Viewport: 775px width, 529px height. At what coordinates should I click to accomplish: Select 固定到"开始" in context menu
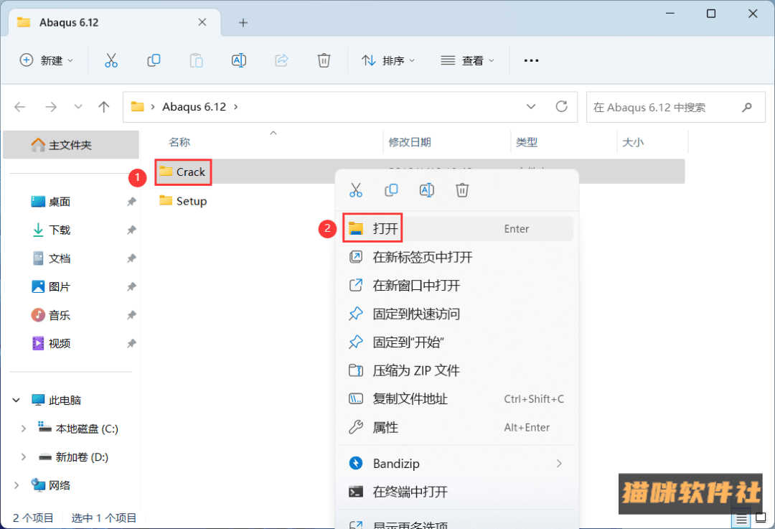(x=457, y=342)
